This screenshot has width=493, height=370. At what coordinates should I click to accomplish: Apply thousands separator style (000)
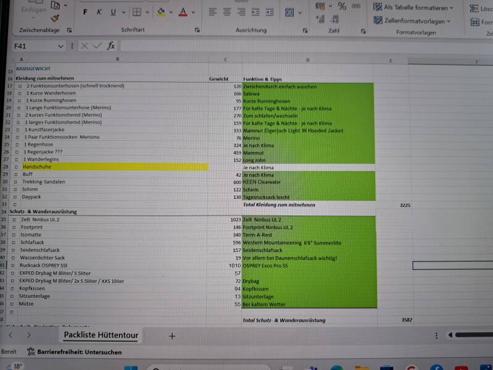(x=356, y=6)
